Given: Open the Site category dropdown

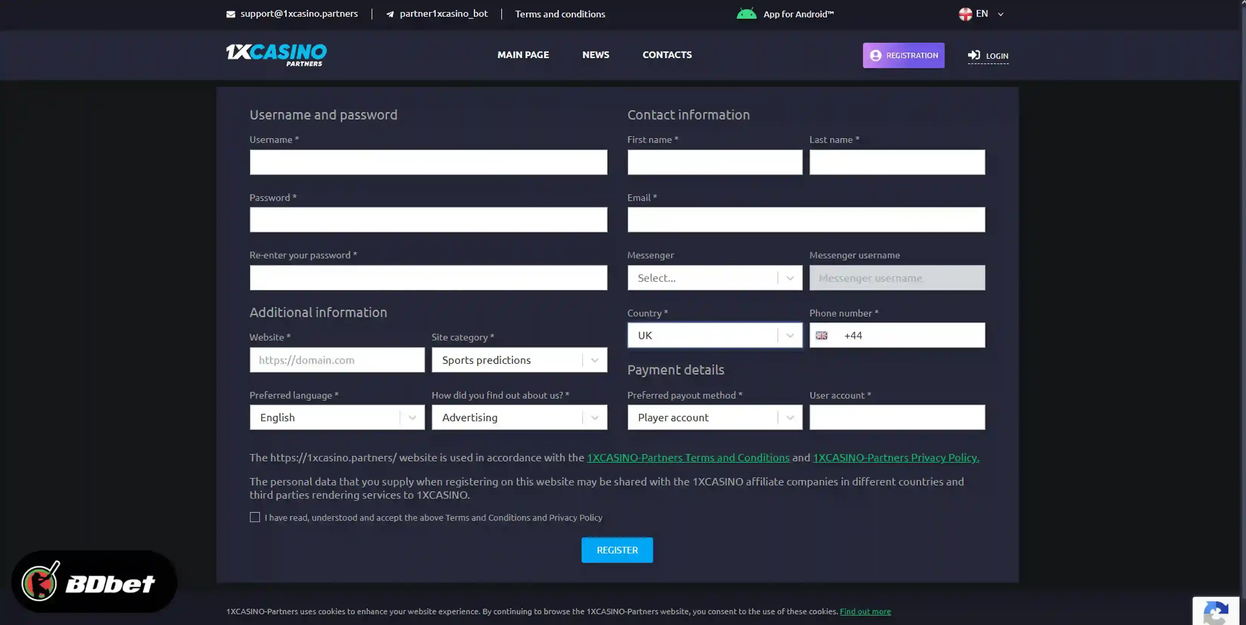Looking at the screenshot, I should (519, 360).
